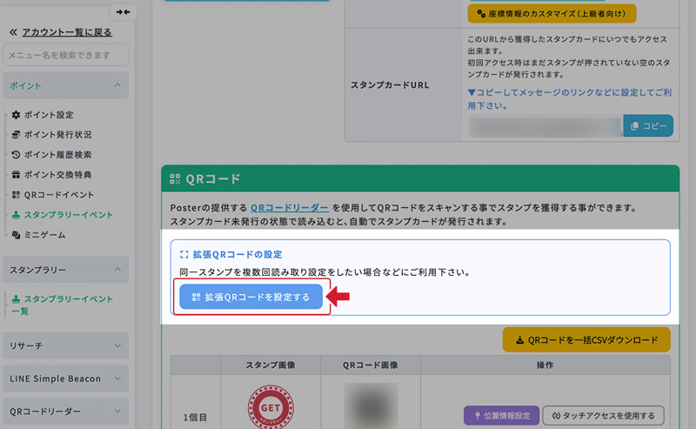Click the sidebar collapse arrows icon

[123, 11]
